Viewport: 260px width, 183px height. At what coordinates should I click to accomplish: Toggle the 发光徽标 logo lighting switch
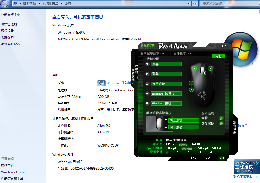[221, 123]
